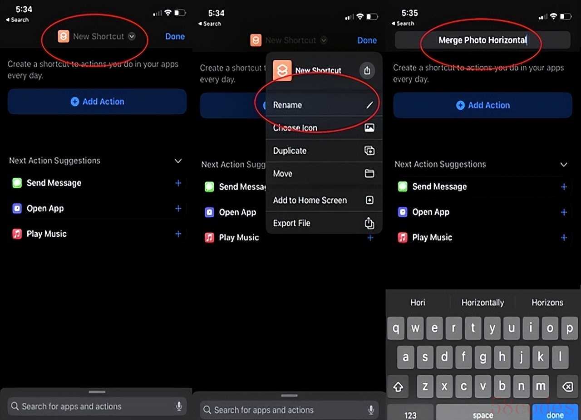Add Send Message action in the keyboard screen
The width and height of the screenshot is (581, 420).
click(x=564, y=187)
